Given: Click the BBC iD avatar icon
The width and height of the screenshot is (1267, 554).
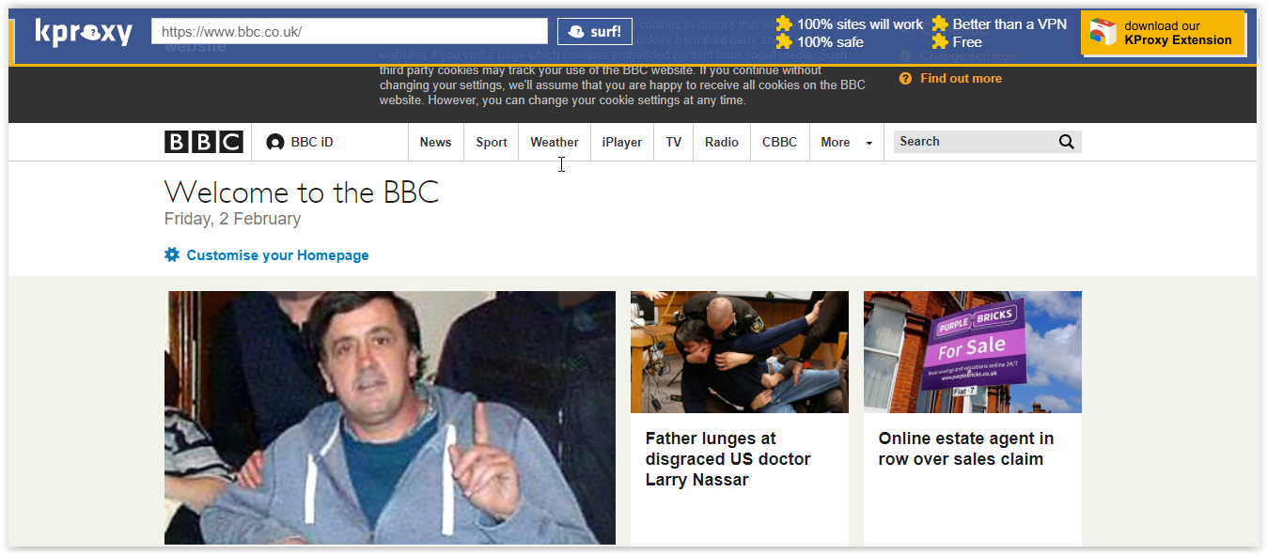Looking at the screenshot, I should coord(275,143).
